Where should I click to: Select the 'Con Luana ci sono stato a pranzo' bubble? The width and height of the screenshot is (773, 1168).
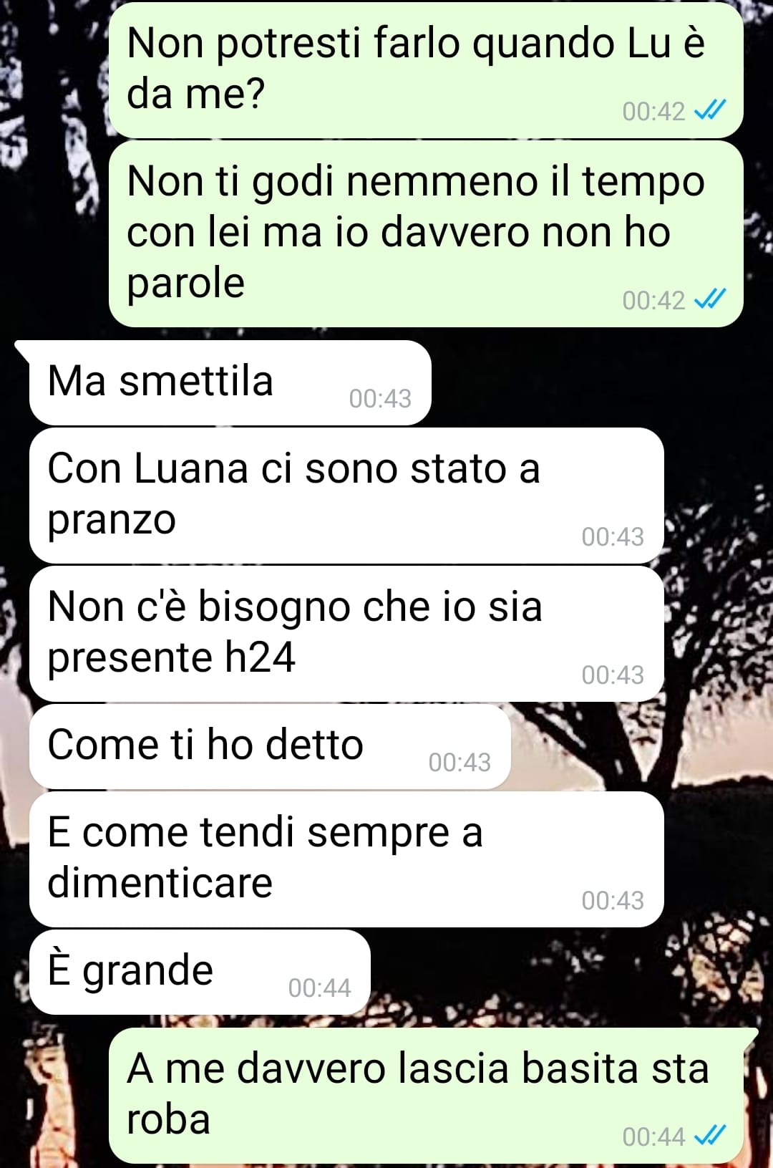tap(346, 495)
